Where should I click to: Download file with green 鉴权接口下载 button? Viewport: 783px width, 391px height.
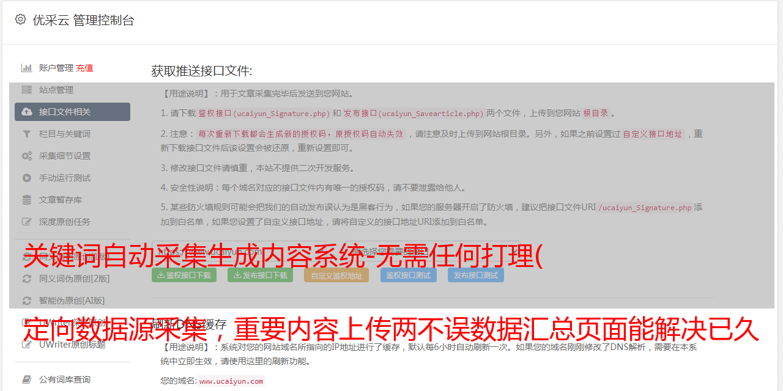tap(184, 275)
